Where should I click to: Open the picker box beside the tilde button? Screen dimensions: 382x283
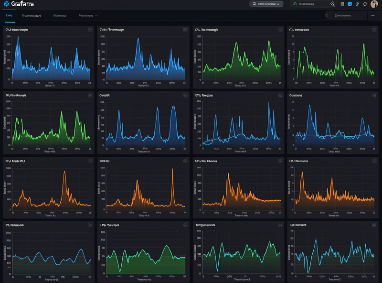345,15
